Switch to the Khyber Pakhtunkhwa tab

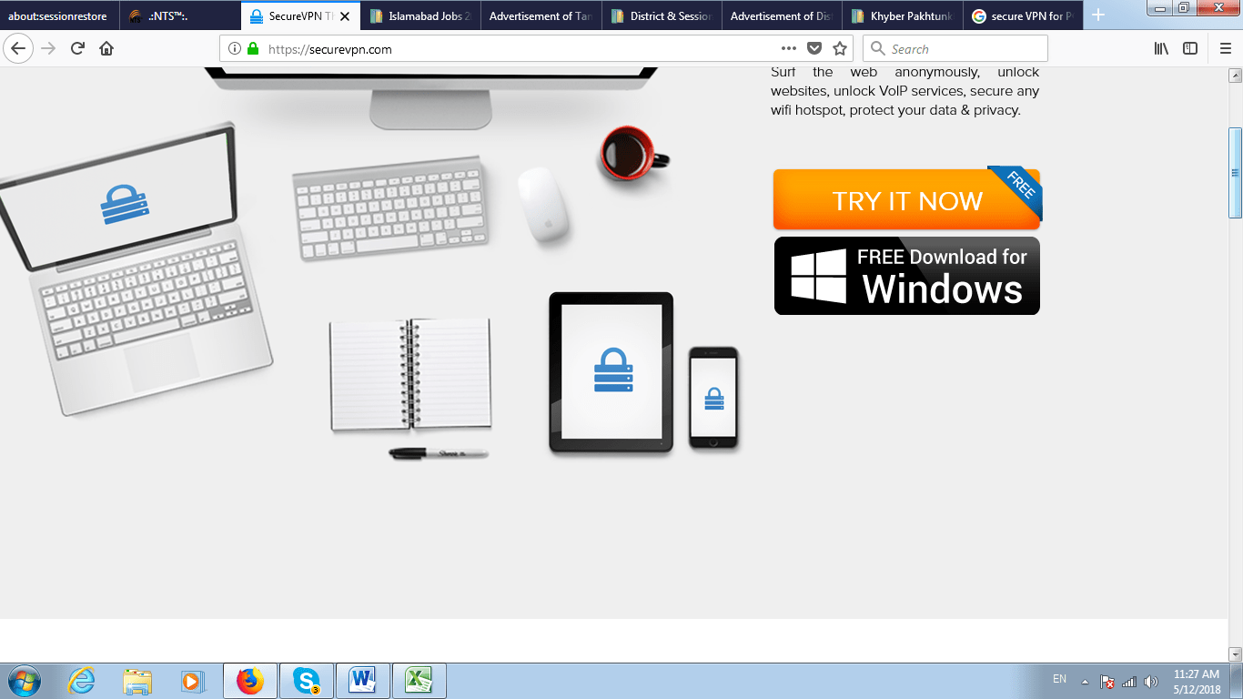(x=902, y=16)
